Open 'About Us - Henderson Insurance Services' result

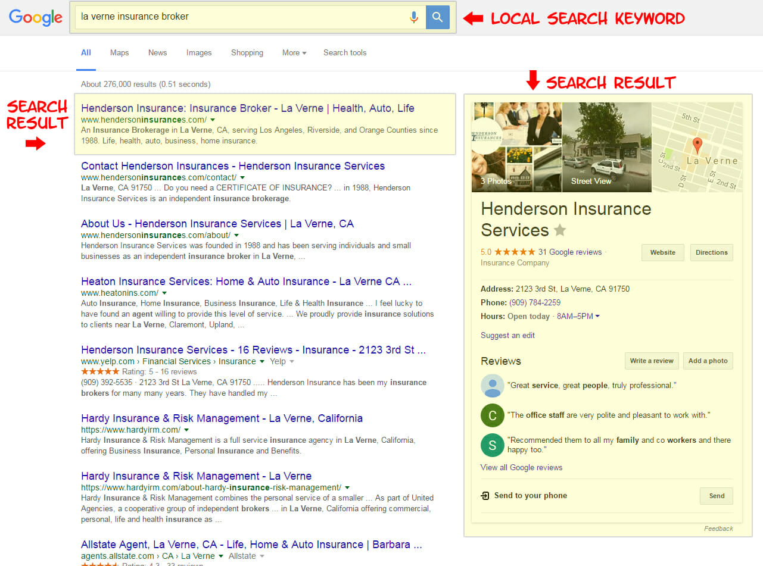(x=217, y=224)
